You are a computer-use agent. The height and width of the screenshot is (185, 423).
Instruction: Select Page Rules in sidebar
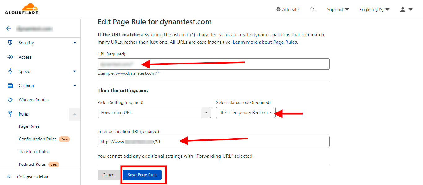[29, 126]
